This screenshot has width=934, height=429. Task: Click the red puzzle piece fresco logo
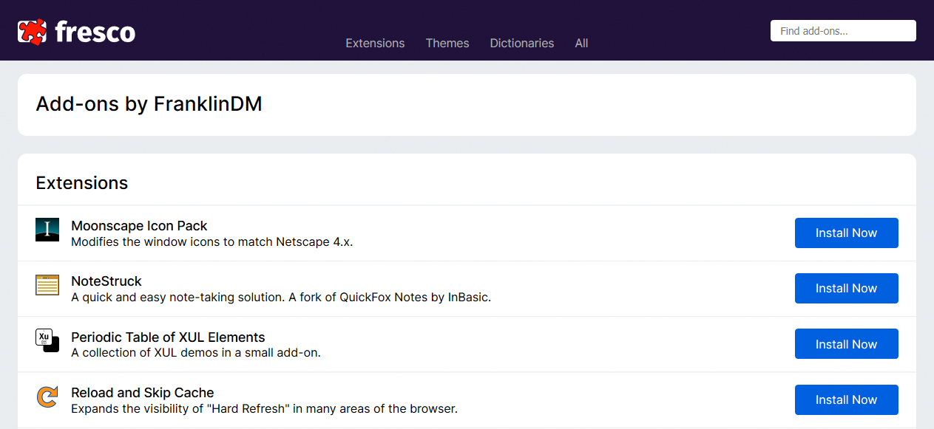33,30
